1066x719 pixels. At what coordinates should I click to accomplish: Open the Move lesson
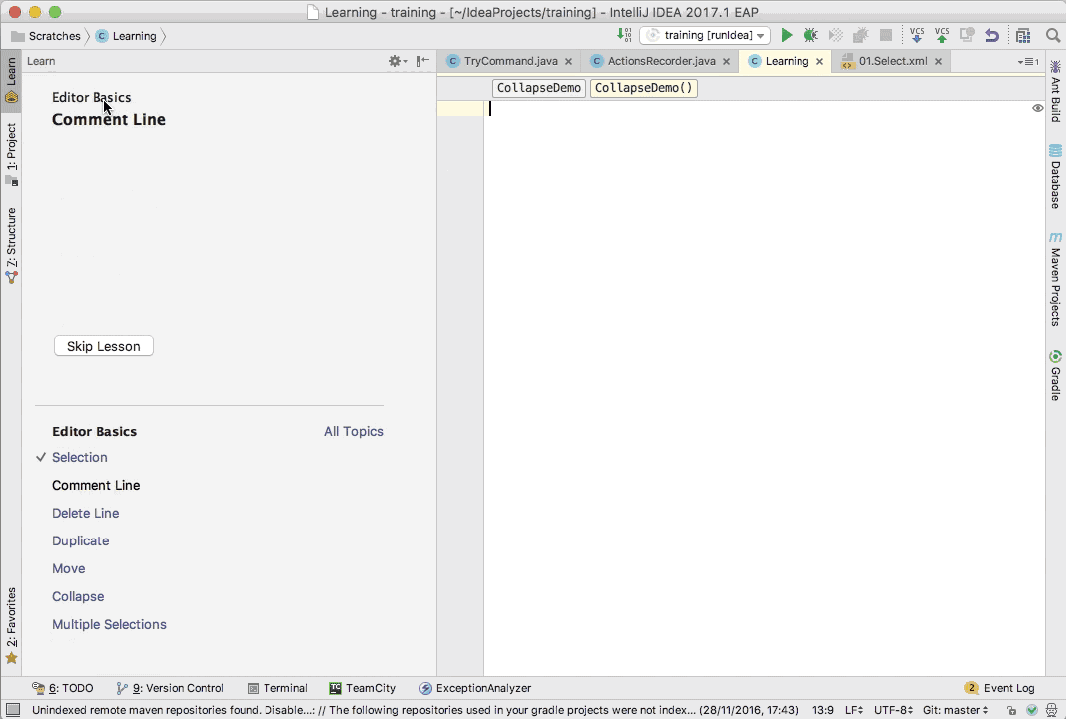[69, 568]
